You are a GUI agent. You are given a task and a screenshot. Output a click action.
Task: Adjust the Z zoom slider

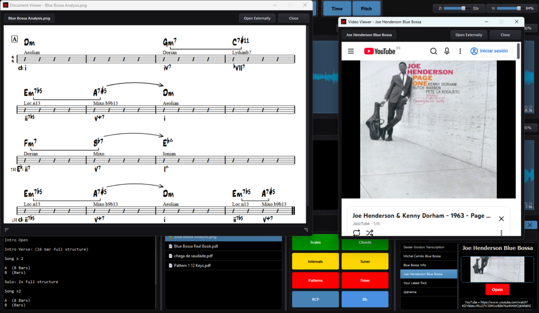[457, 8]
